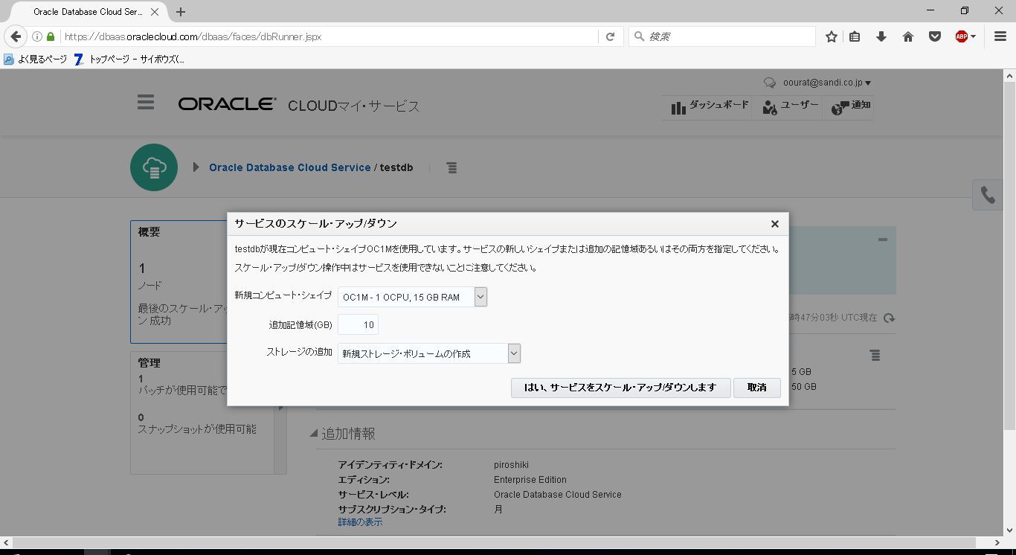The image size is (1016, 555).
Task: Open the Adblock Plus dropdown arrow
Action: (x=973, y=36)
